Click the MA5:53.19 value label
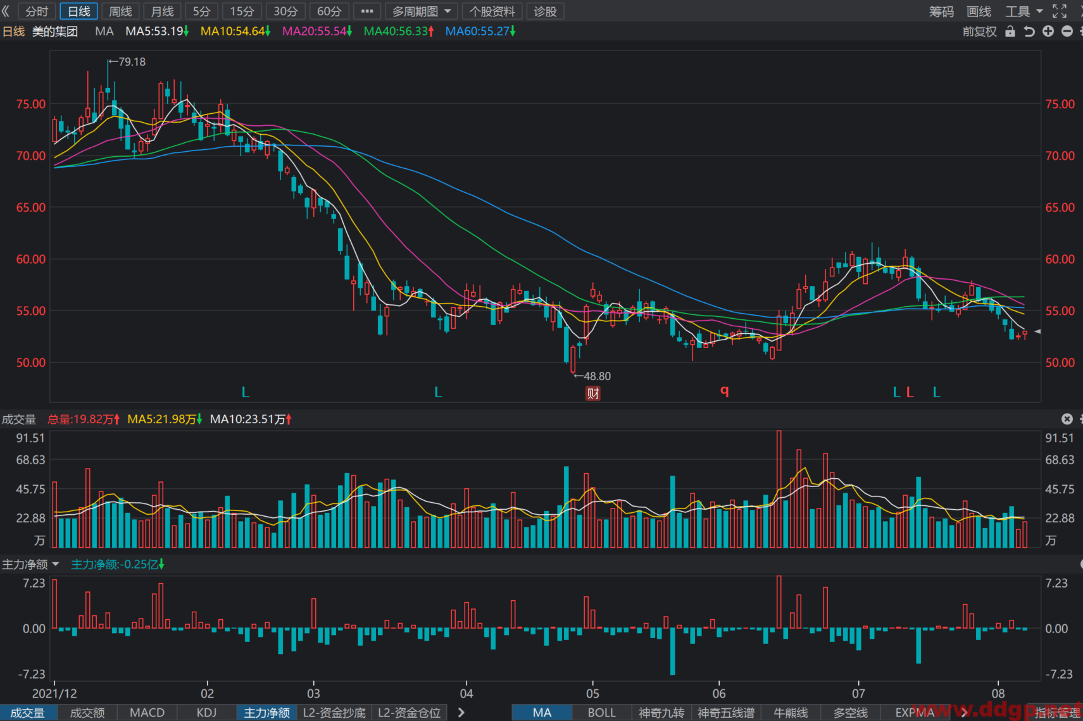The width and height of the screenshot is (1083, 721). coord(157,31)
